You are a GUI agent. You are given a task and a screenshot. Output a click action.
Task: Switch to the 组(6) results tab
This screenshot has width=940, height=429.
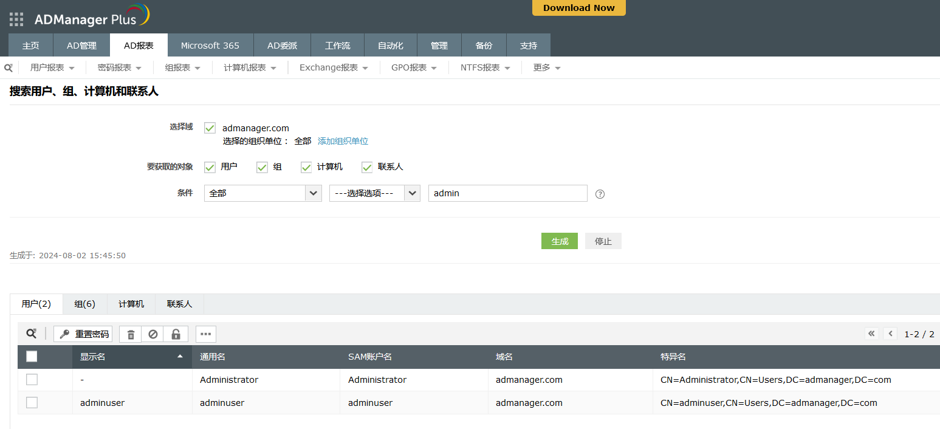(x=84, y=304)
